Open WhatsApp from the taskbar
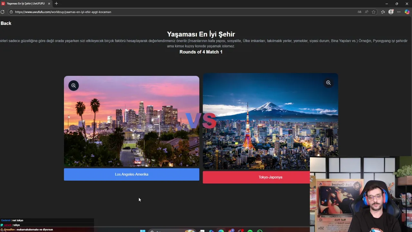Image resolution: width=412 pixels, height=232 pixels. click(x=260, y=231)
